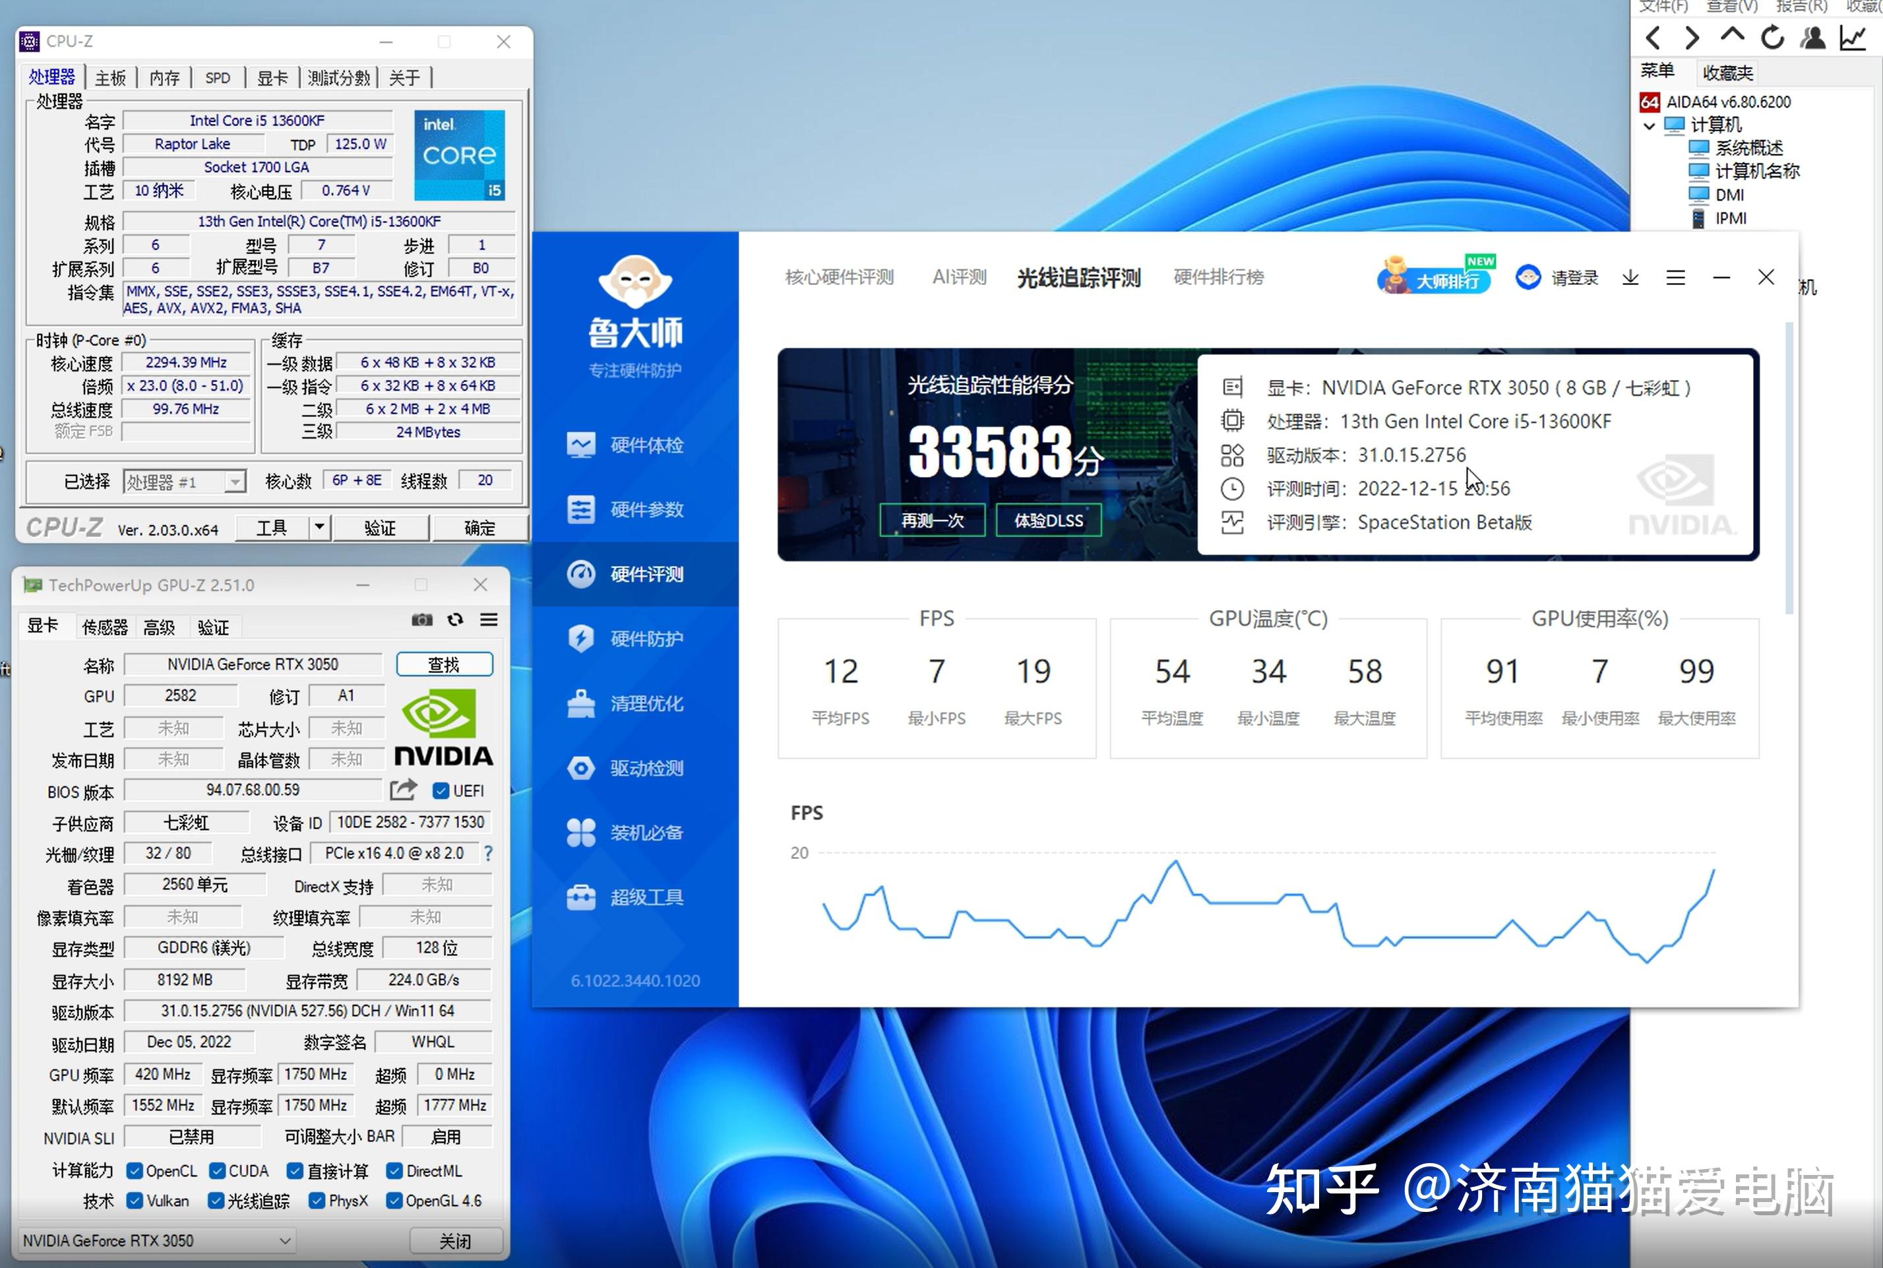Toggle OpenCL checkbox

(135, 1171)
